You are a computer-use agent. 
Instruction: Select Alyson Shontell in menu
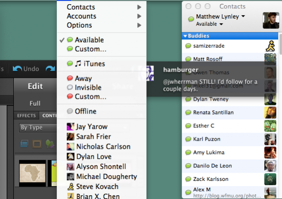point(102,167)
